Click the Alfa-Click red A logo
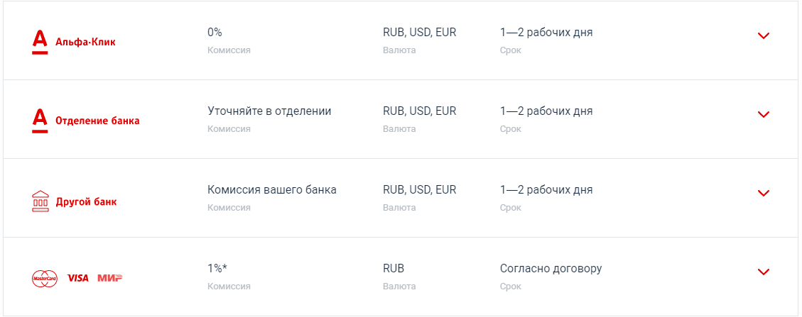Image resolution: width=802 pixels, height=317 pixels. coord(40,42)
